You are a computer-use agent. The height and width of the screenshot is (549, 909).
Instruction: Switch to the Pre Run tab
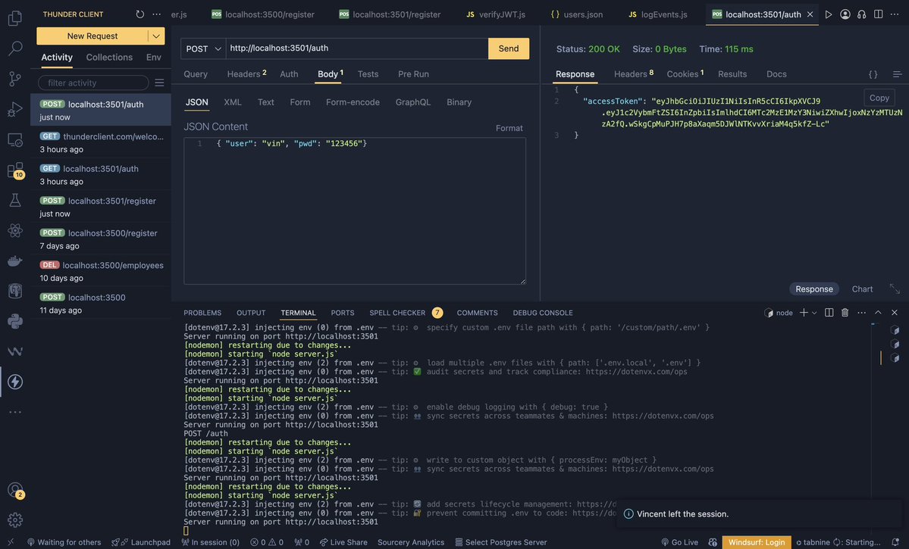click(x=413, y=72)
